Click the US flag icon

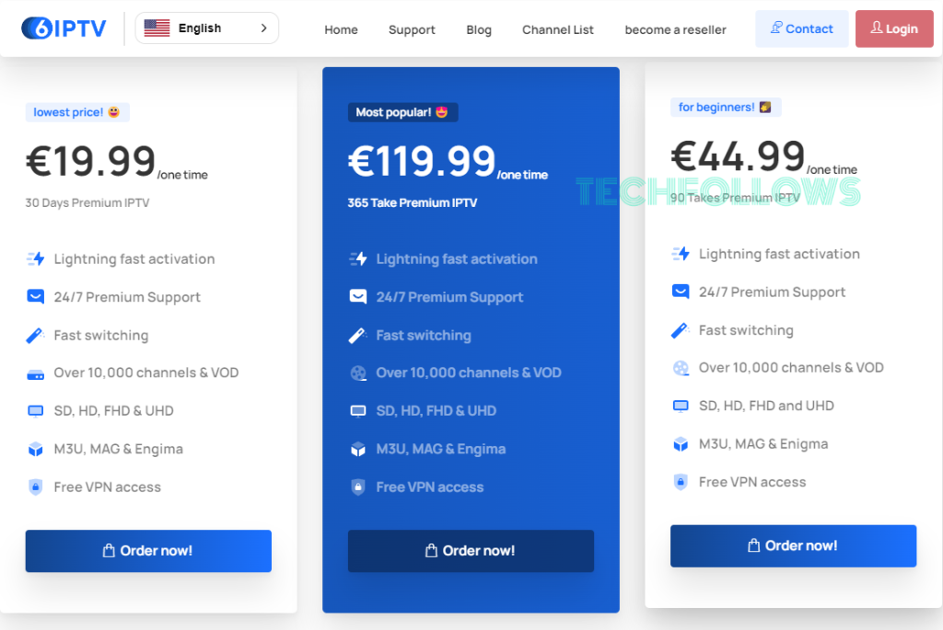click(x=157, y=29)
